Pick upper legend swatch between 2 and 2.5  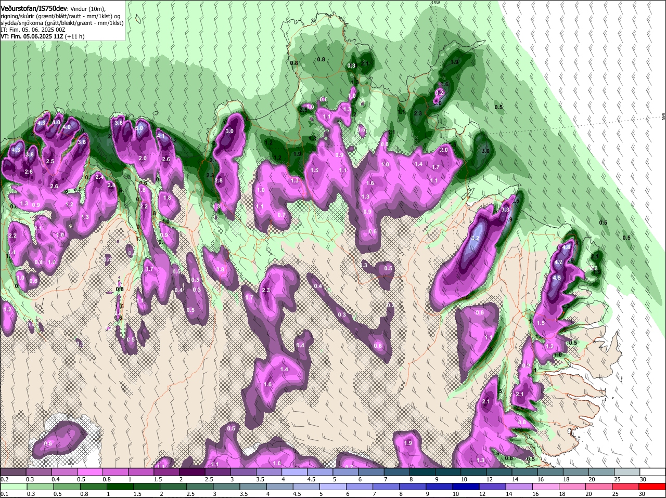pos(192,471)
